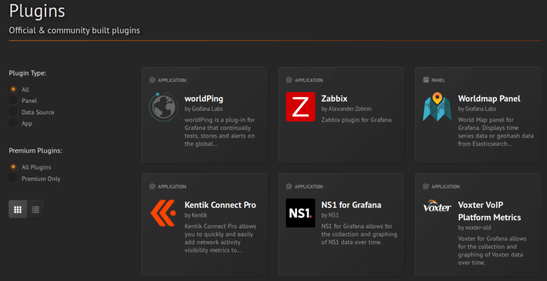This screenshot has height=281, width=547.
Task: Open the worldPing plugin title
Action: click(204, 99)
